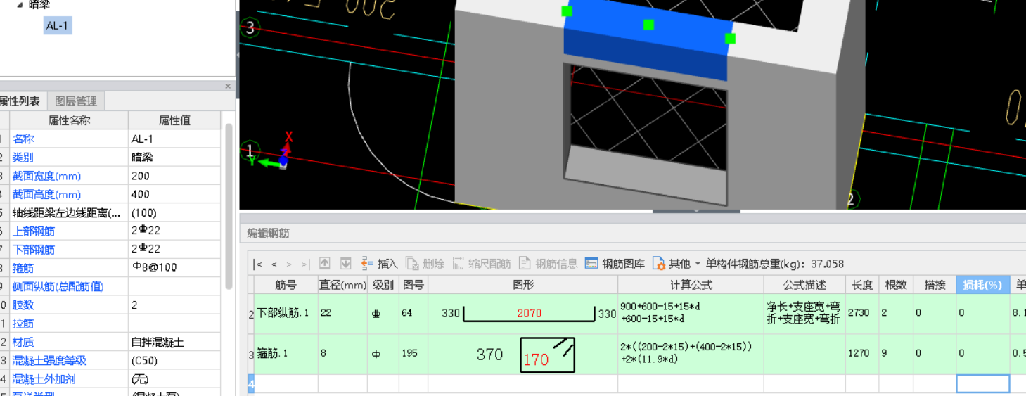Open 其他 dropdown menu
Image resolution: width=1026 pixels, height=396 pixels.
[x=676, y=264]
